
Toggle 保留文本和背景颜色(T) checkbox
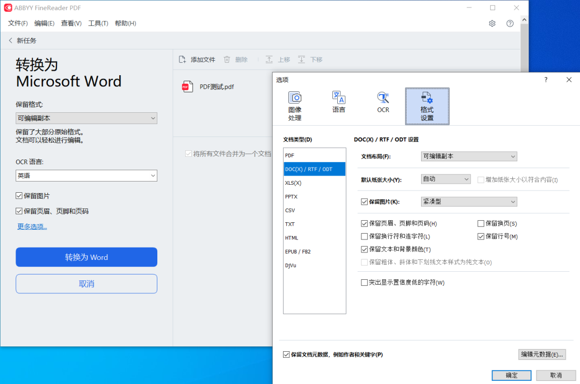364,249
